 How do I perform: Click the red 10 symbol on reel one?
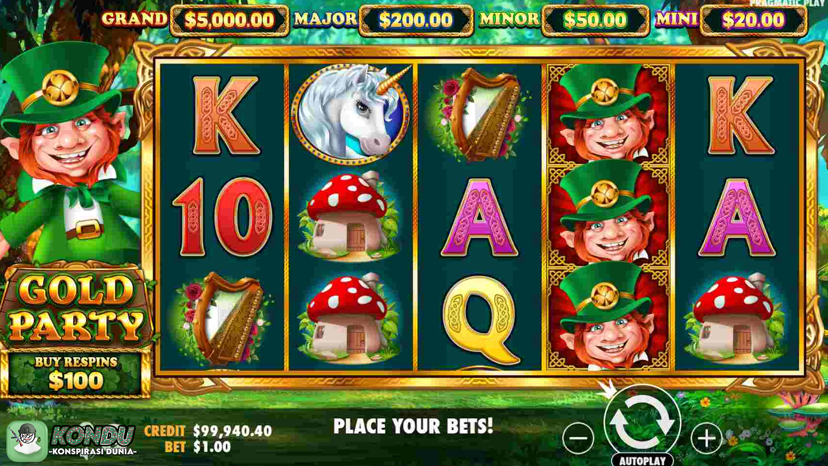222,217
